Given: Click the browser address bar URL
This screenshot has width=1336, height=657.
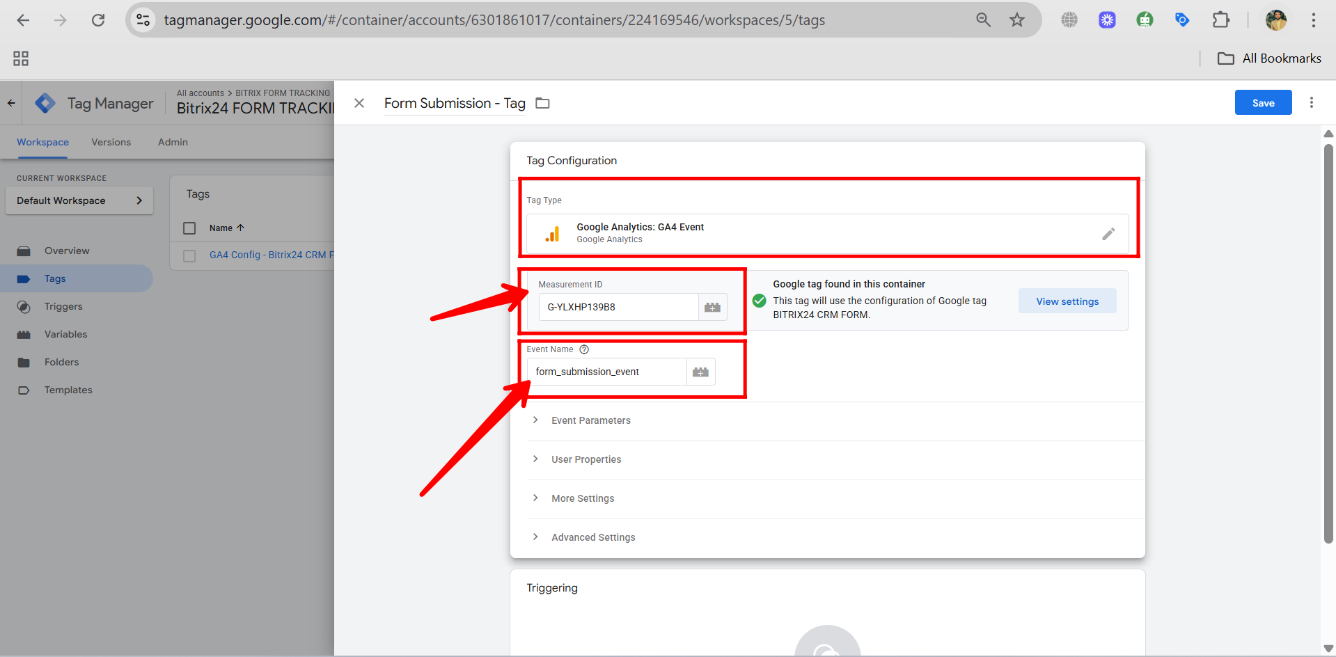Looking at the screenshot, I should pos(494,20).
